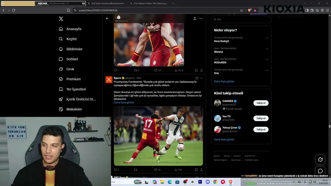Open options for the Mateta trend
Image resolution: width=331 pixels, height=186 pixels.
[267, 49]
